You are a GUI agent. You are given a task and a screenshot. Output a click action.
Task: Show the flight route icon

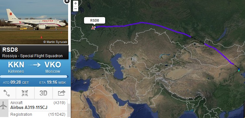point(7,93)
